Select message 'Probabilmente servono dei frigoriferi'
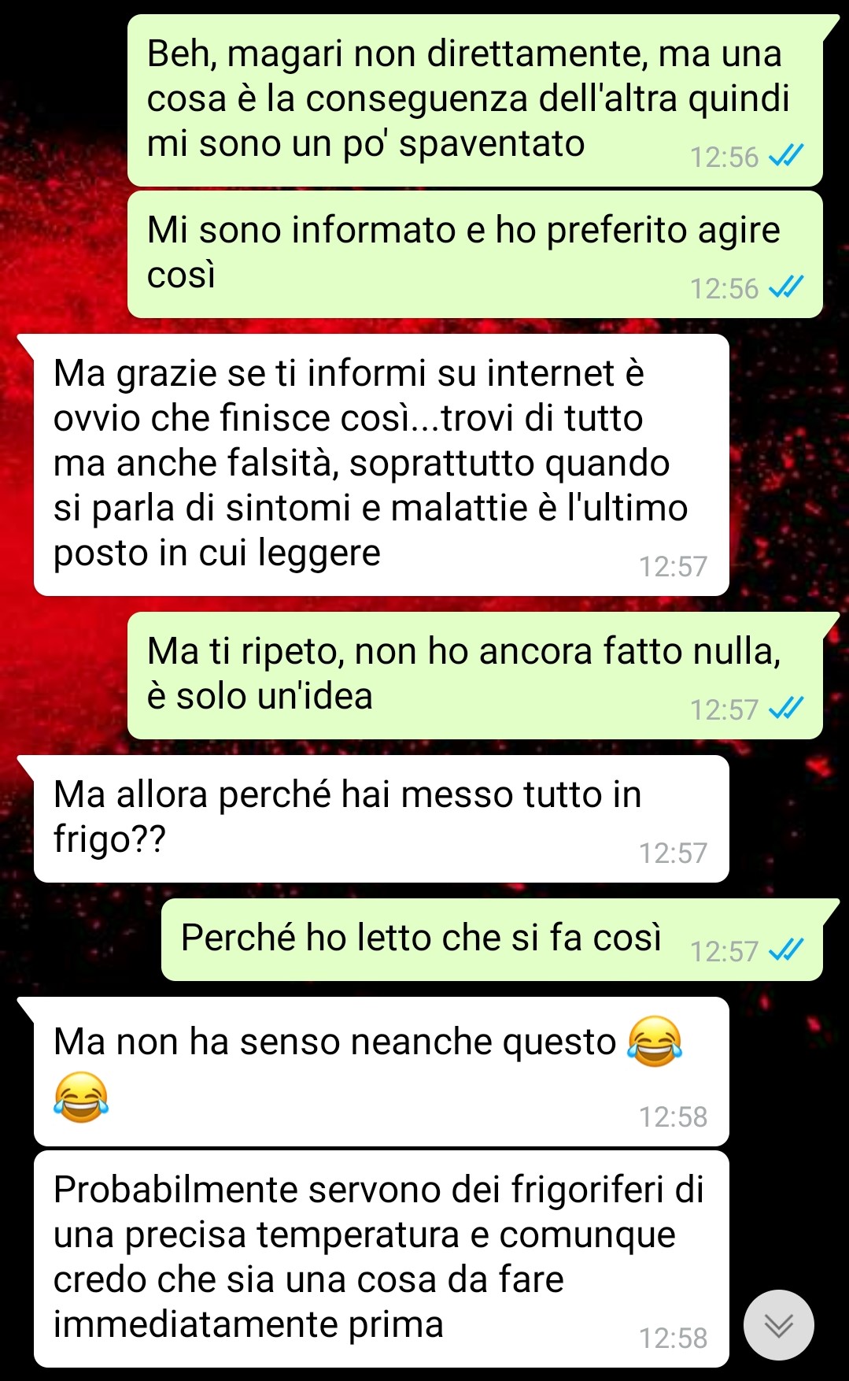 click(381, 1259)
